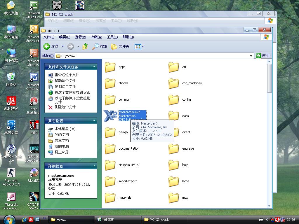This screenshot has height=224, width=299.
Task: Click the Back arrow button in mcamx
Action: click(47, 46)
